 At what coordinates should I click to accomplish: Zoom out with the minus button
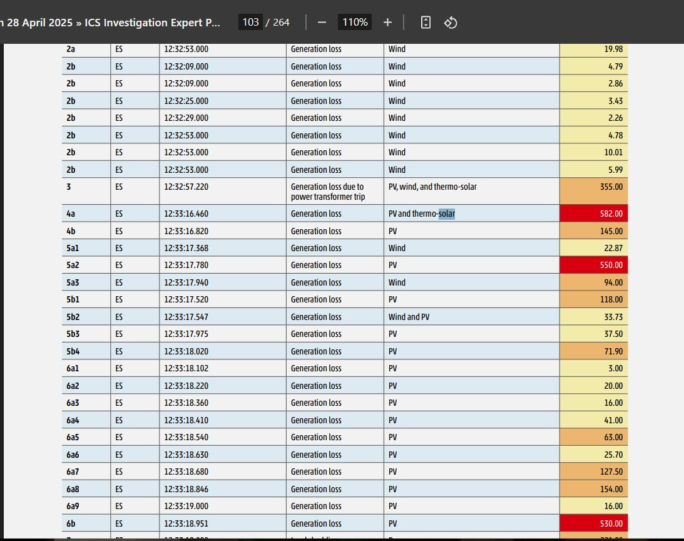click(x=322, y=23)
